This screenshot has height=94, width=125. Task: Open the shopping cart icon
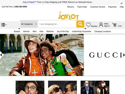[x=114, y=25]
